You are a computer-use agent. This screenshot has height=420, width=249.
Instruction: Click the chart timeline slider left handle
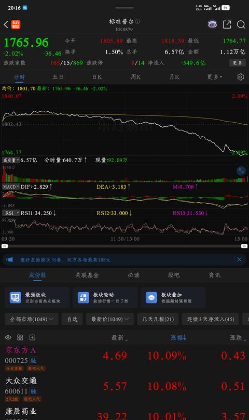point(5,246)
